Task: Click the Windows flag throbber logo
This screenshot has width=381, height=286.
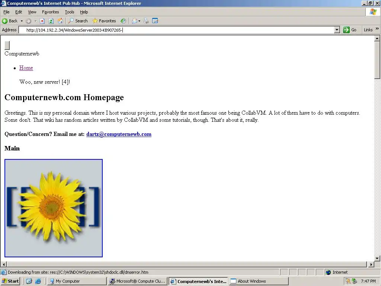Action: pyautogui.click(x=373, y=12)
